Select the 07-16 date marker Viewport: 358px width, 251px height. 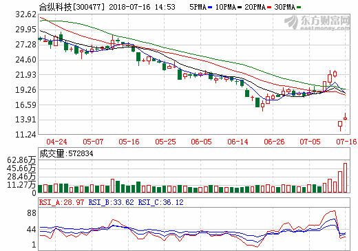(x=346, y=142)
